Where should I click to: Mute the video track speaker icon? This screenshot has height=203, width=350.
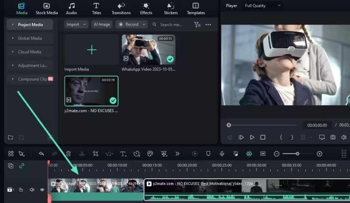point(32,190)
